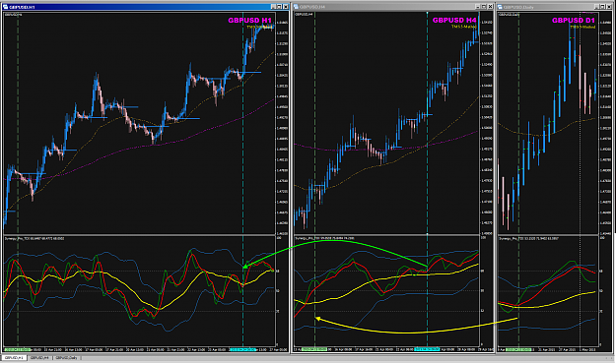Switch to the GBPUSD,Daily tab
The width and height of the screenshot is (616, 363).
point(66,358)
